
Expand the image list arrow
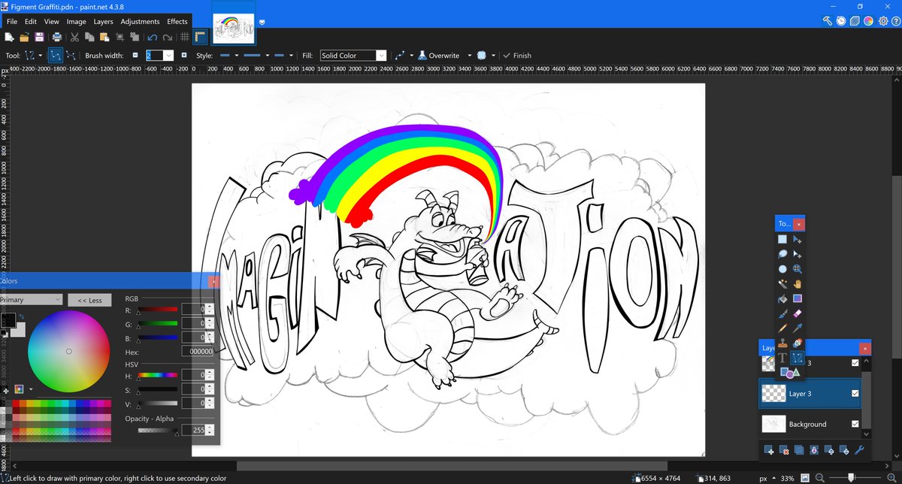262,22
